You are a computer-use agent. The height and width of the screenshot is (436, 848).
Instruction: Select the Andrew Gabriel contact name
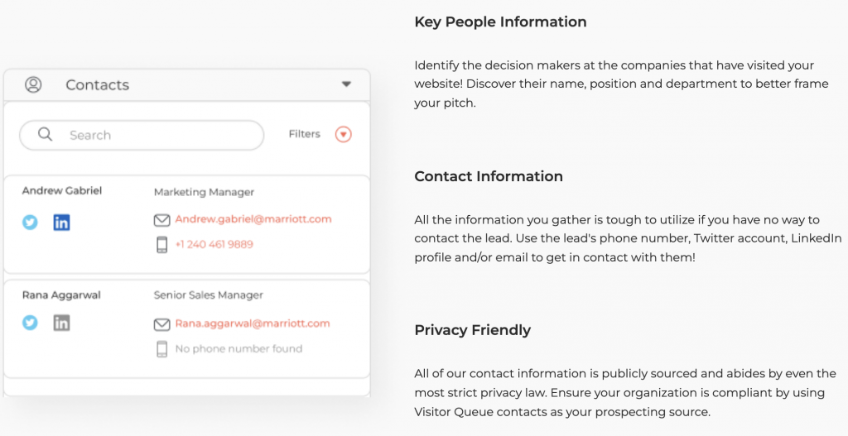pyautogui.click(x=61, y=190)
